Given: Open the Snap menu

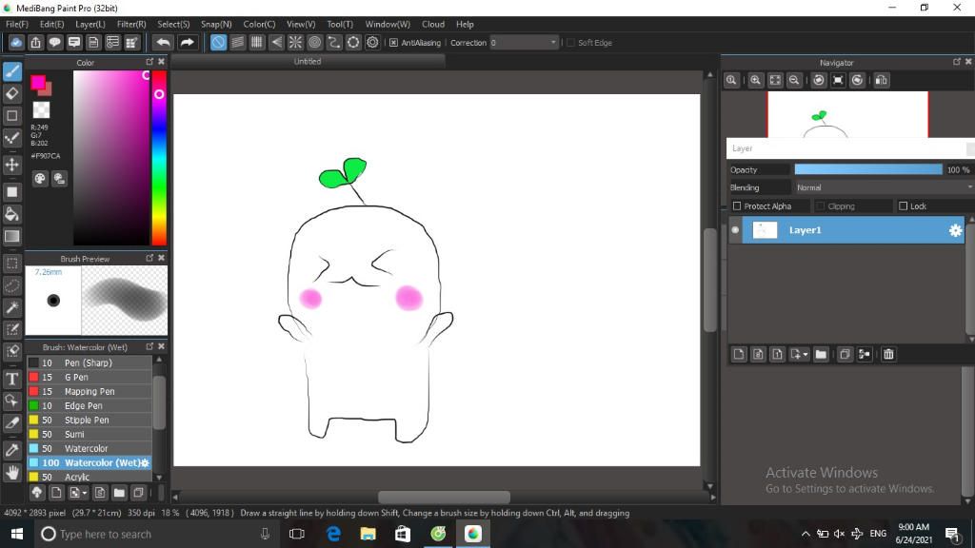Looking at the screenshot, I should (216, 24).
